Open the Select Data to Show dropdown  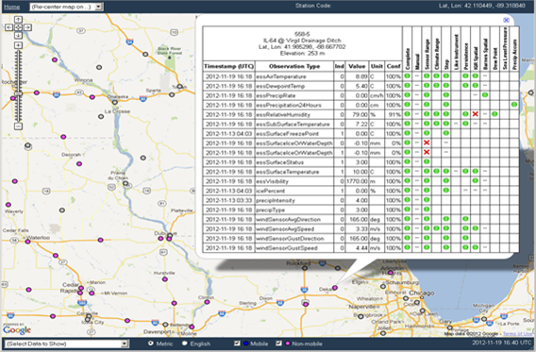pos(67,344)
